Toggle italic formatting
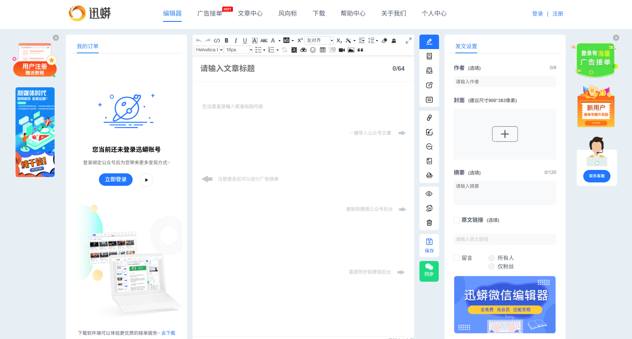 236,41
